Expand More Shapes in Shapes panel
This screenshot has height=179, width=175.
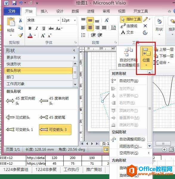(x=40, y=58)
